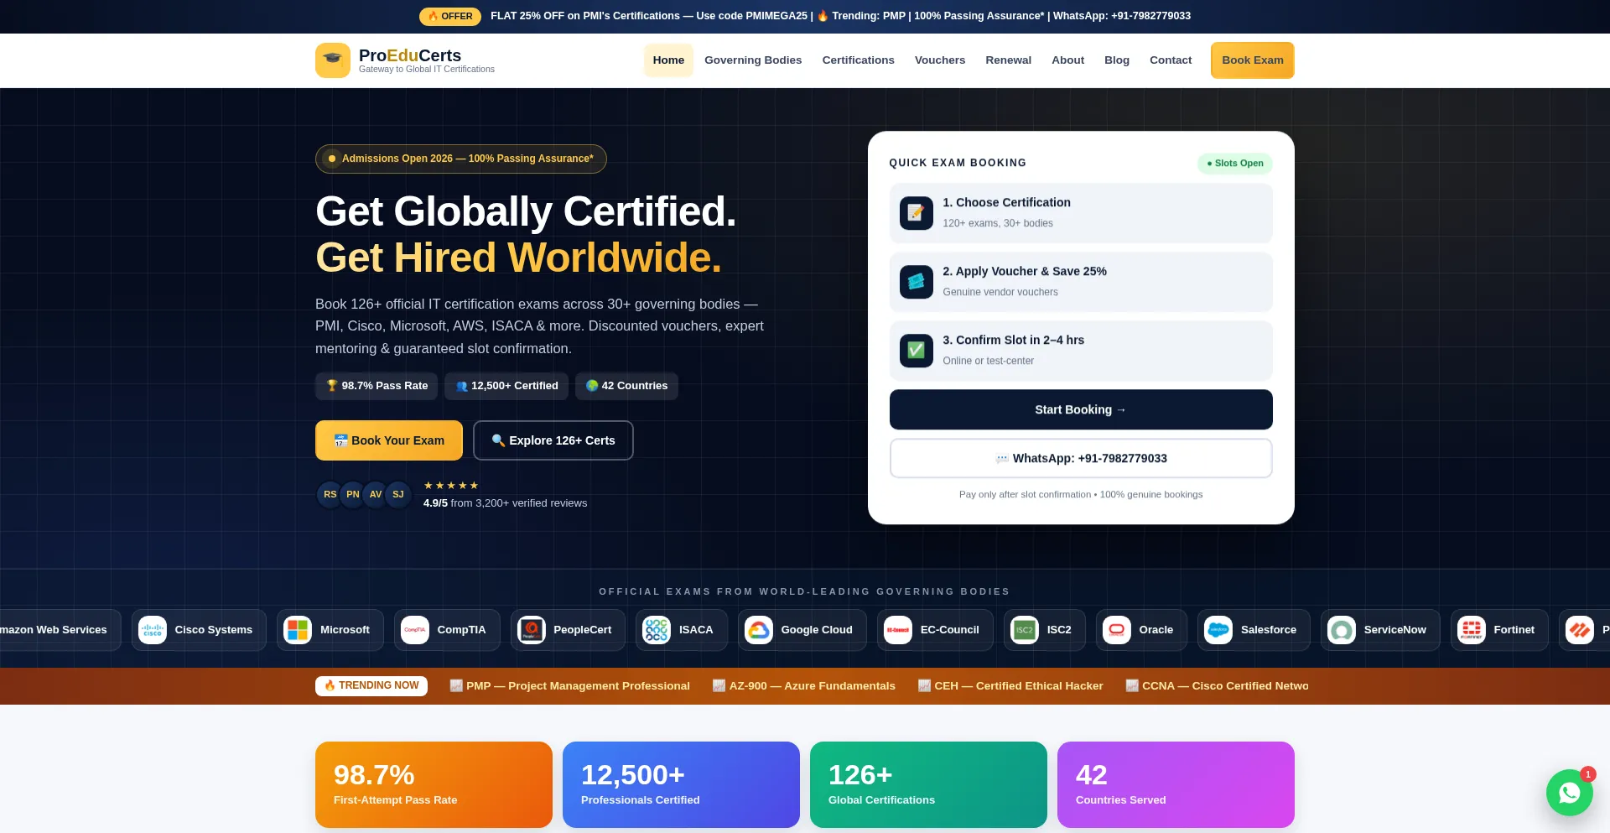Open PMP — Project Management Professional trending link
1610x833 pixels.
[x=570, y=686]
